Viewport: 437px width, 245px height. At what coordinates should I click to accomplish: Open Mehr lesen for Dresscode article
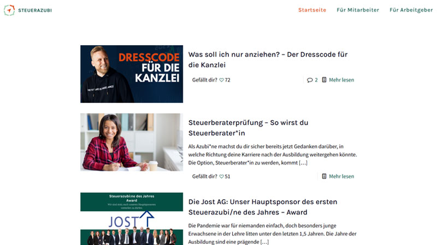tap(341, 80)
